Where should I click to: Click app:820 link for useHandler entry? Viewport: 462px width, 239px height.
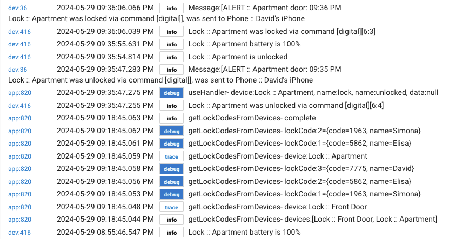pos(20,93)
